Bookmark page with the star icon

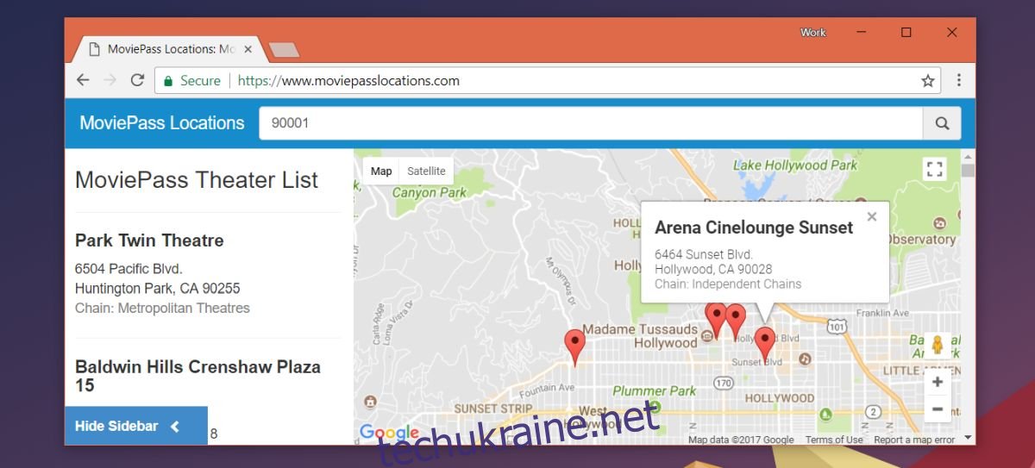pos(928,81)
